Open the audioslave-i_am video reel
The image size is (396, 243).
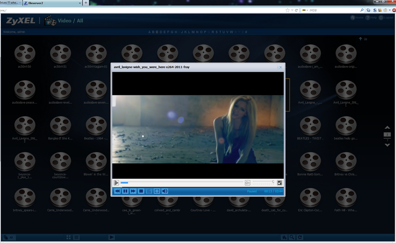coord(310,54)
